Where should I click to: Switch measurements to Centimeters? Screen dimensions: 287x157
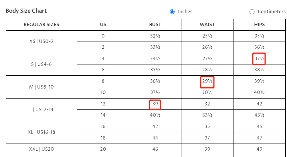252,12
